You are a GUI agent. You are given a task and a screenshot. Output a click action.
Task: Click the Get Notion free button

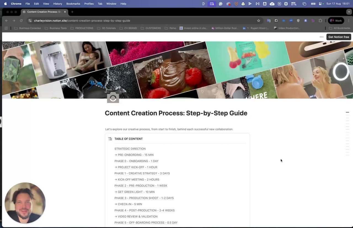339,37
